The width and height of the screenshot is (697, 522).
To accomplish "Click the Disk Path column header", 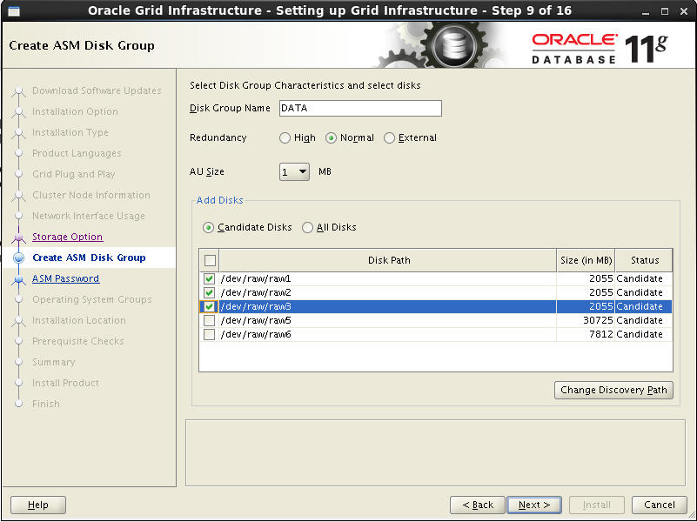I will tap(388, 260).
